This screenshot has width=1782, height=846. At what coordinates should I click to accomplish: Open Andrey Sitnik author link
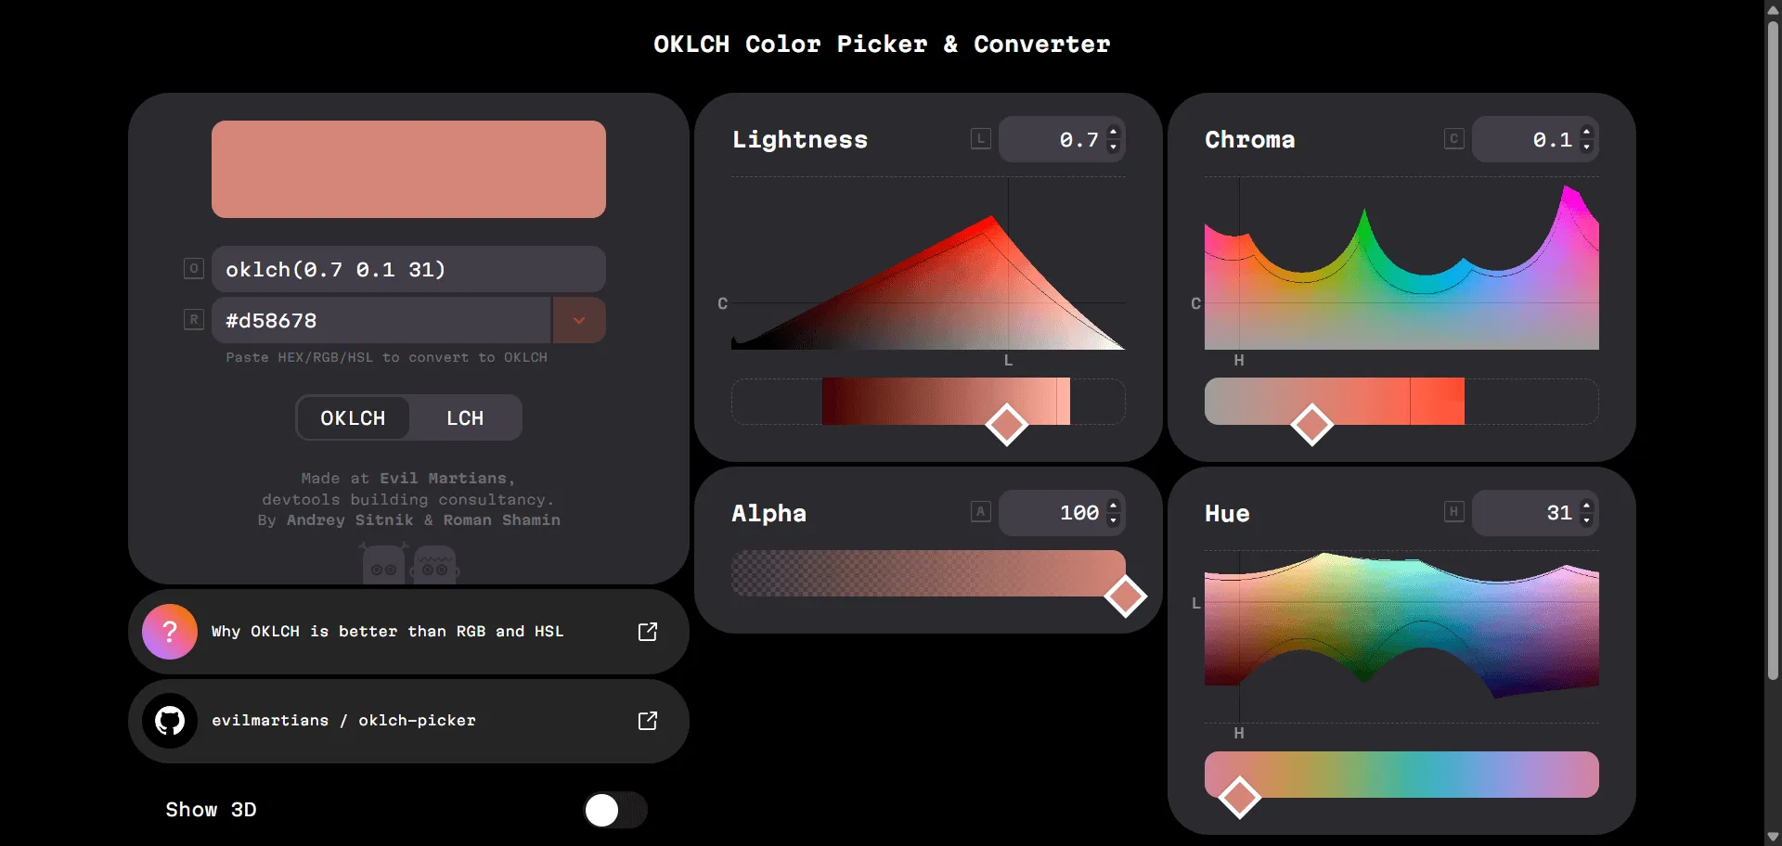[350, 520]
